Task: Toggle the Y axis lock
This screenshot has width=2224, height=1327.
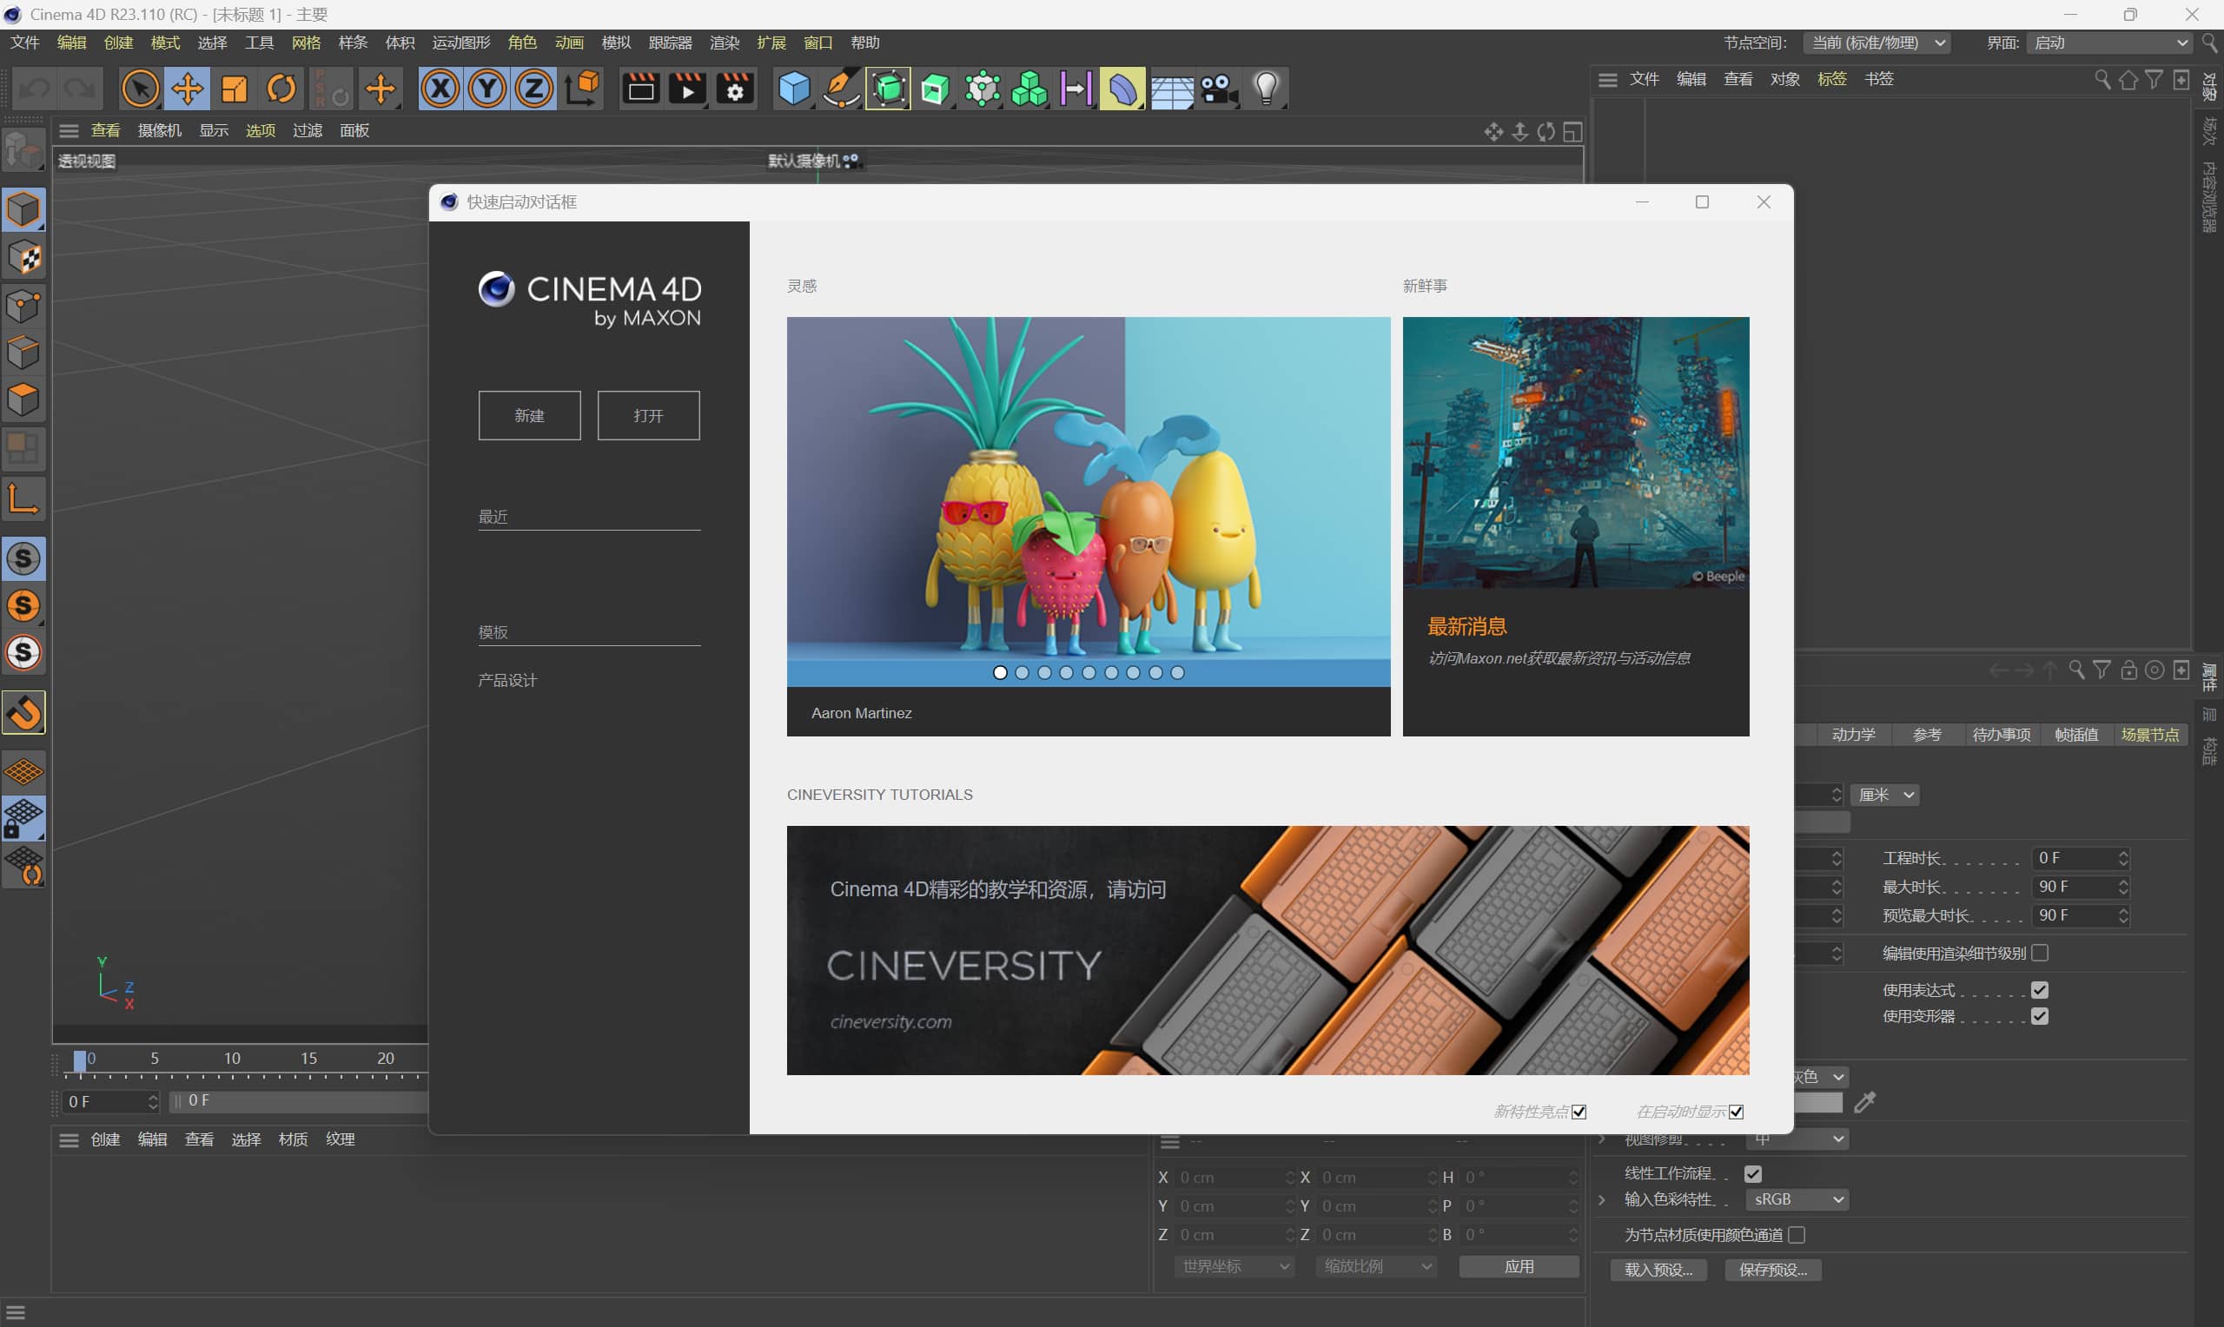Action: point(487,89)
